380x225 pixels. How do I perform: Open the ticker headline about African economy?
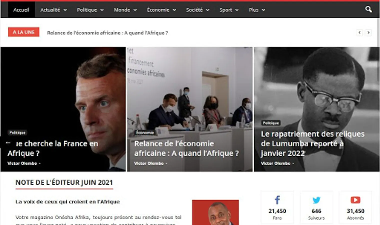pos(107,33)
